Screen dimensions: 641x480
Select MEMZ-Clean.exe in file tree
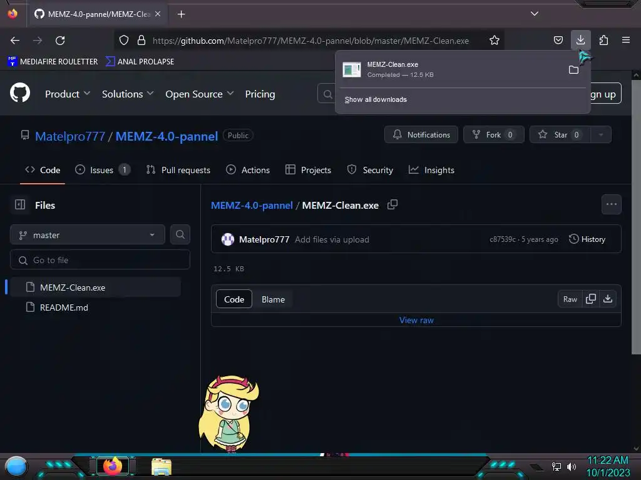(95, 287)
